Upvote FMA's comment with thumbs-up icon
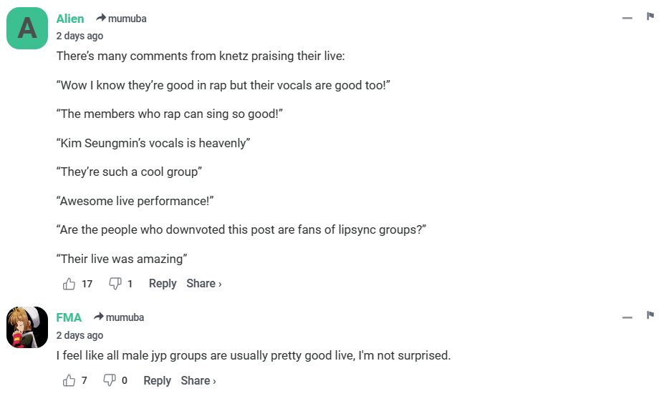The width and height of the screenshot is (664, 396). click(69, 380)
